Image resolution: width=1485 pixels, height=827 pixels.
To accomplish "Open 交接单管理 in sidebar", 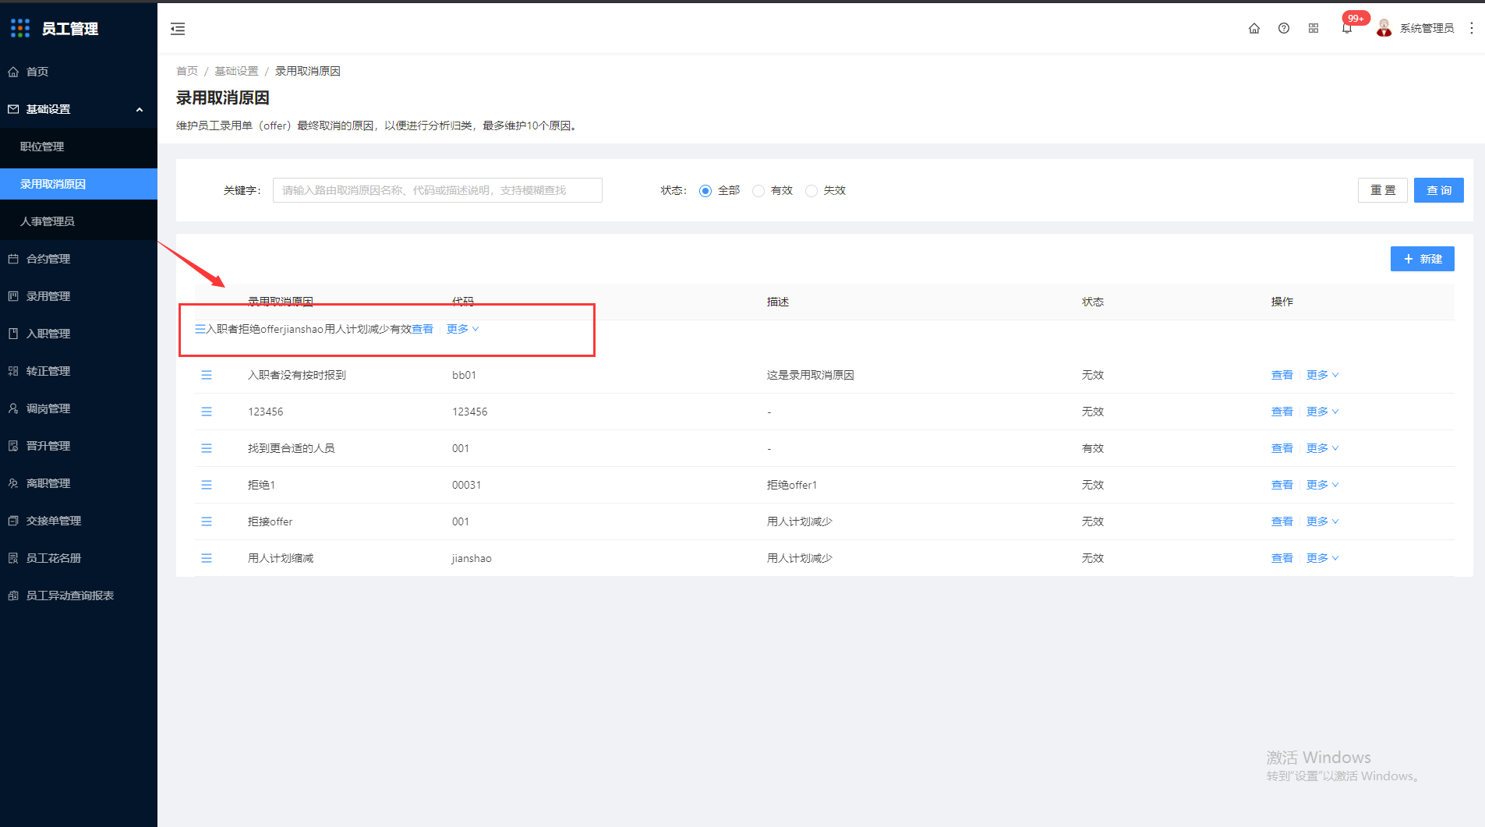I will 79,521.
